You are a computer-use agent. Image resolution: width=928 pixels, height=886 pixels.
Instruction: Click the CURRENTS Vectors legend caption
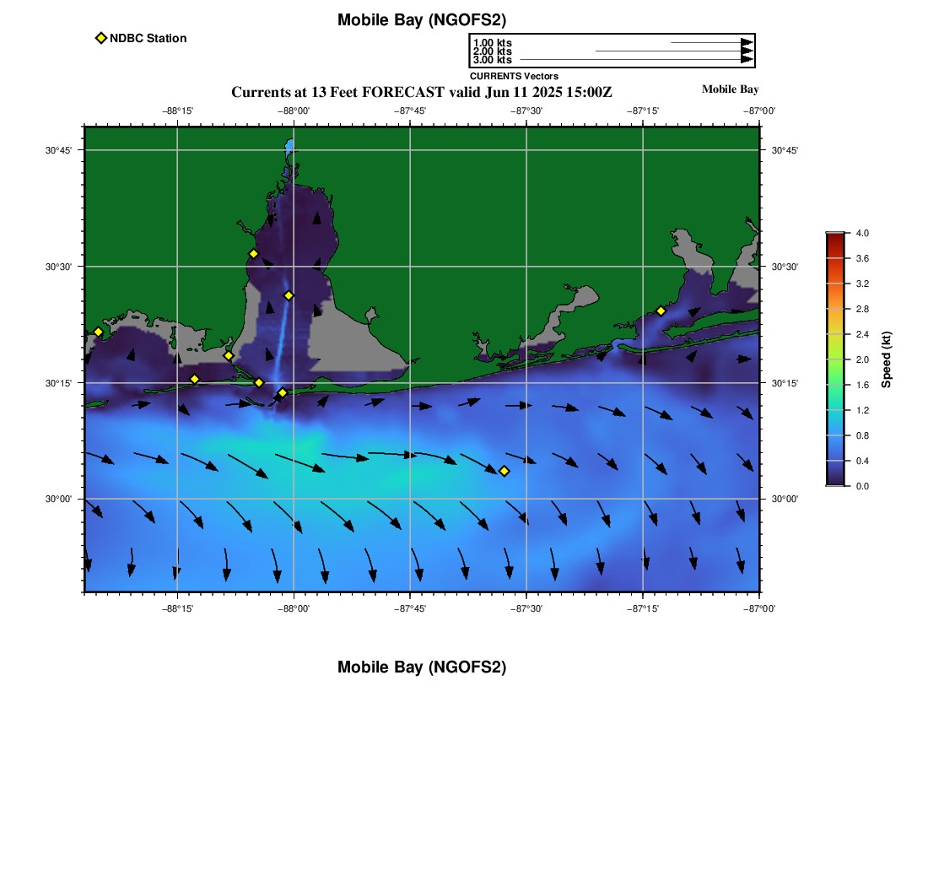tap(514, 76)
